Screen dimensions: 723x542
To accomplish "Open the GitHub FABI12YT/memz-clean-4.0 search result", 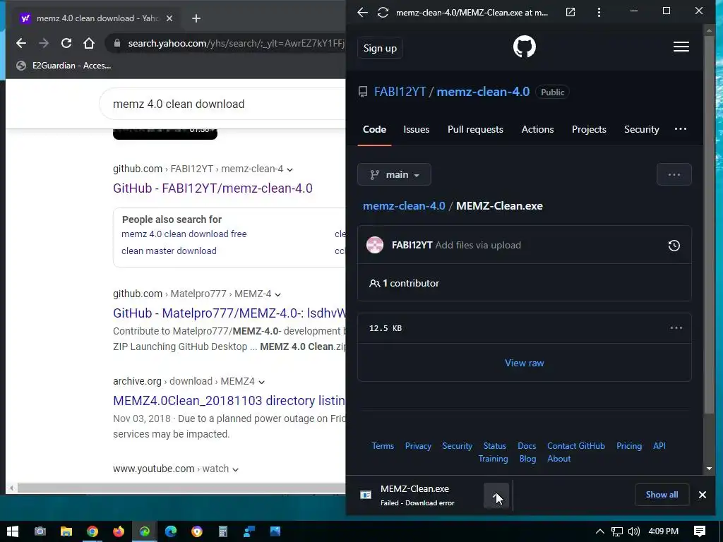I will [x=213, y=188].
